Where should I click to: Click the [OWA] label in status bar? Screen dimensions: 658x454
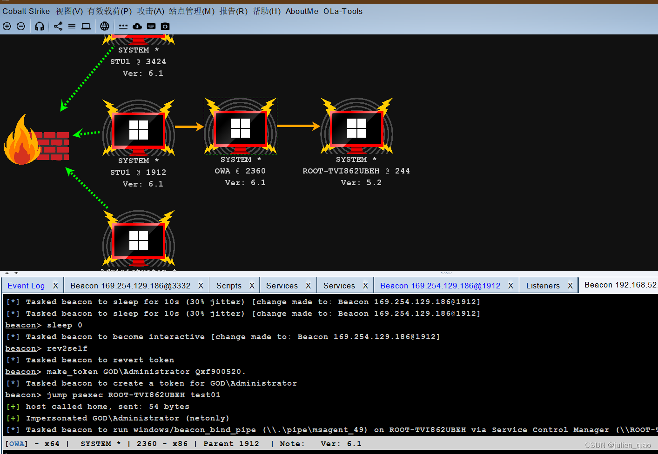pyautogui.click(x=17, y=444)
